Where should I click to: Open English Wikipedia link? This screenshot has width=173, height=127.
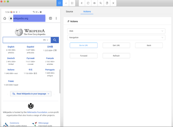(x=11, y=47)
